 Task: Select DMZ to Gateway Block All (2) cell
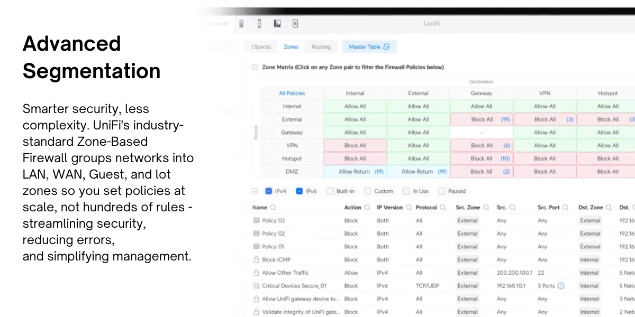pos(482,172)
